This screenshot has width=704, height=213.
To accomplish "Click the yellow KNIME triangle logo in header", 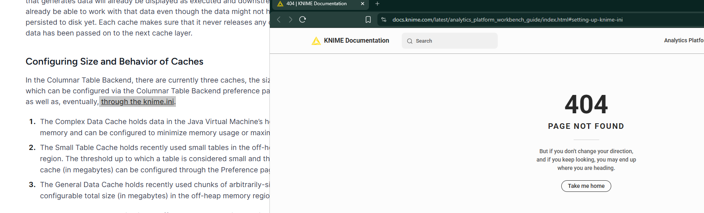I will click(x=316, y=41).
